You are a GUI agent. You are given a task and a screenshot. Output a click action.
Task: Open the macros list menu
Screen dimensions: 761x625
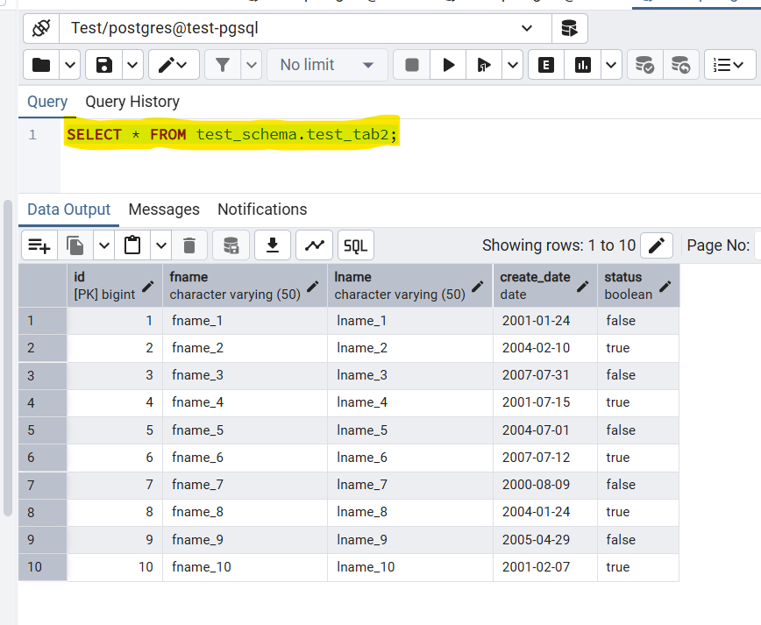(x=730, y=65)
